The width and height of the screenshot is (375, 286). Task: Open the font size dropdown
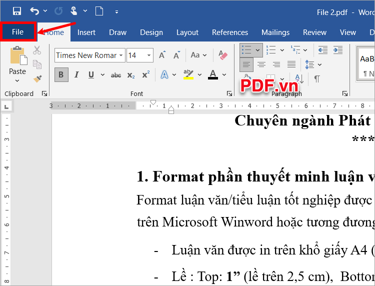point(149,55)
